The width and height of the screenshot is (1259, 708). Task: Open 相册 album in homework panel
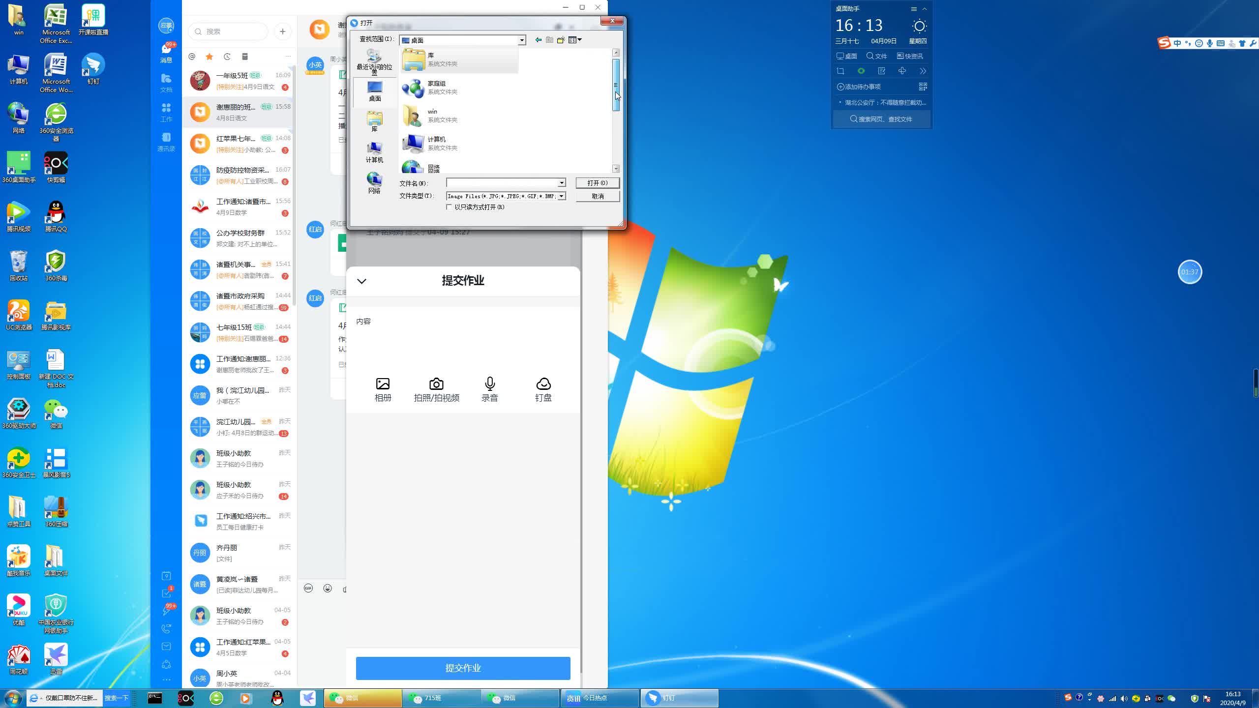[383, 390]
